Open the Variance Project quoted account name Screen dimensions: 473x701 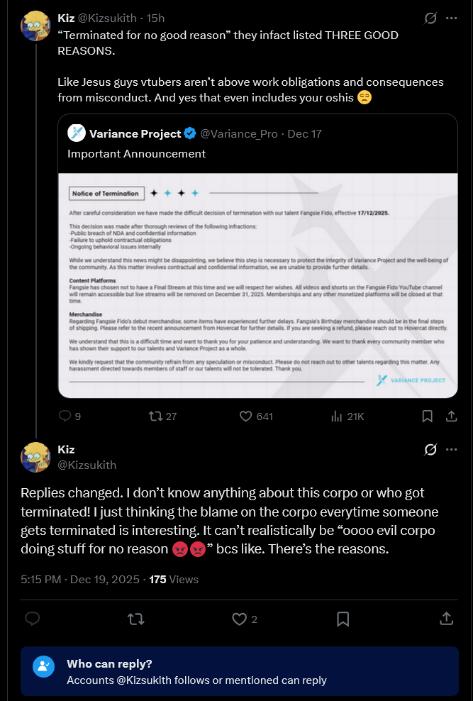pos(135,133)
